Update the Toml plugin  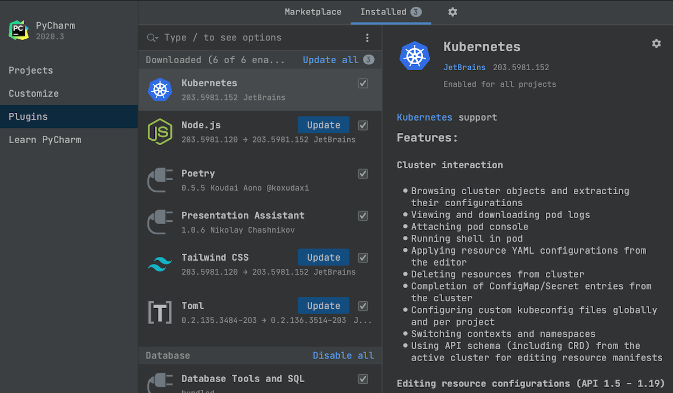pyautogui.click(x=324, y=306)
